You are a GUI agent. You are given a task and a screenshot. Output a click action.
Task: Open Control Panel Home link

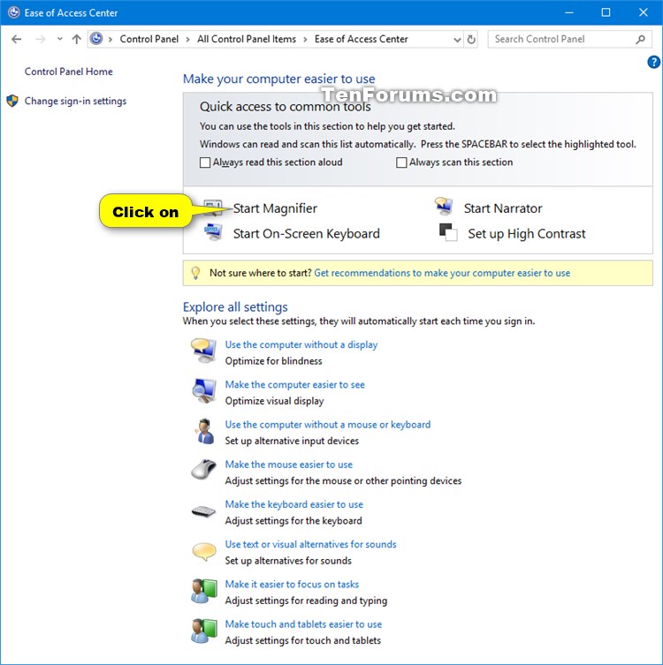(x=69, y=72)
